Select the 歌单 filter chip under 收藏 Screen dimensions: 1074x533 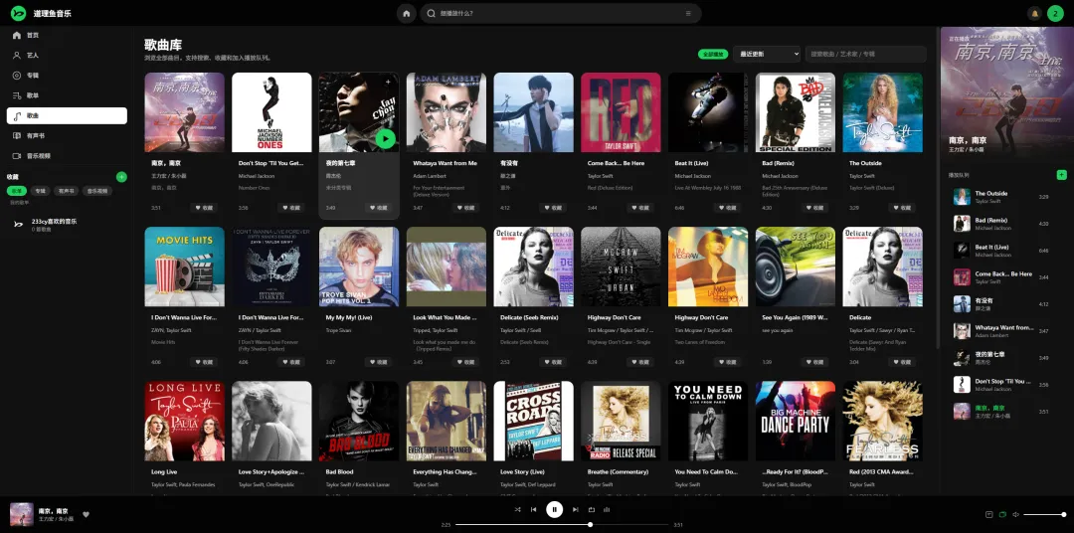tap(17, 191)
